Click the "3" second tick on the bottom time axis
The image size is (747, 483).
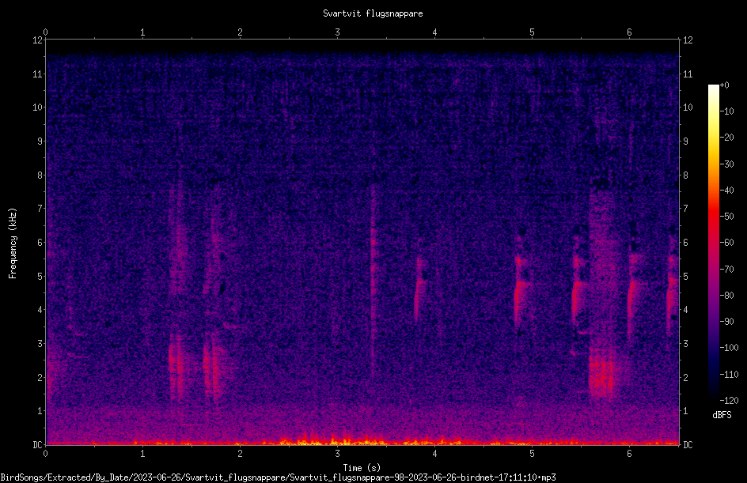pyautogui.click(x=337, y=454)
